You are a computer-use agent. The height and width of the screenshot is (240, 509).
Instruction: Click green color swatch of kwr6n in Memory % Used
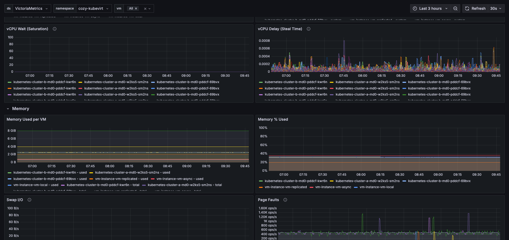261,181
